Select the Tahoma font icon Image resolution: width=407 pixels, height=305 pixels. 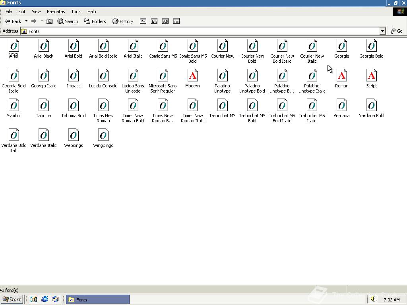tap(44, 105)
